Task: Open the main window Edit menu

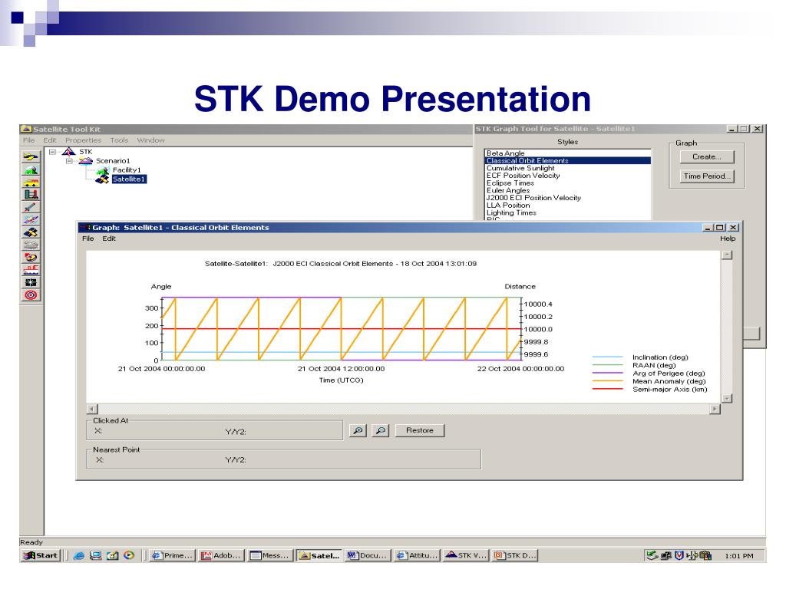Action: tap(50, 140)
